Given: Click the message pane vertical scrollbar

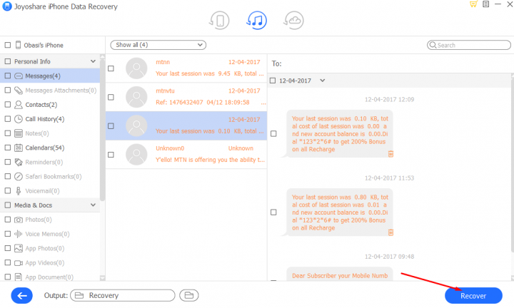Looking at the screenshot, I should tap(512, 164).
